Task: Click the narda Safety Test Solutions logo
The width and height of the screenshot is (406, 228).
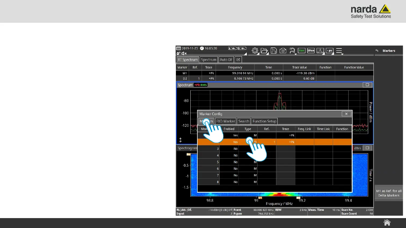Action: click(x=371, y=12)
